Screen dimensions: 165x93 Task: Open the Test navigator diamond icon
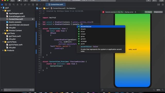21,5
